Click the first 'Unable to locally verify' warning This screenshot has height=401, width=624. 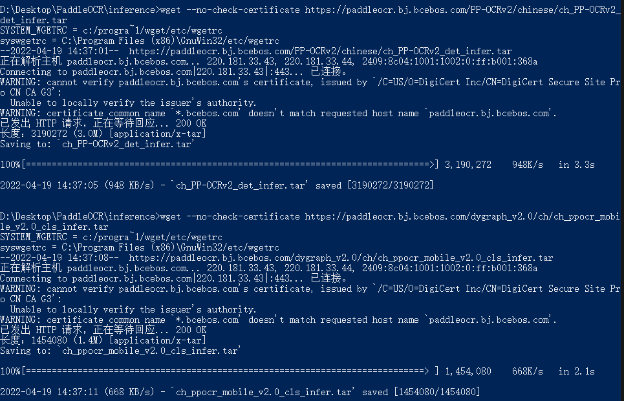133,103
